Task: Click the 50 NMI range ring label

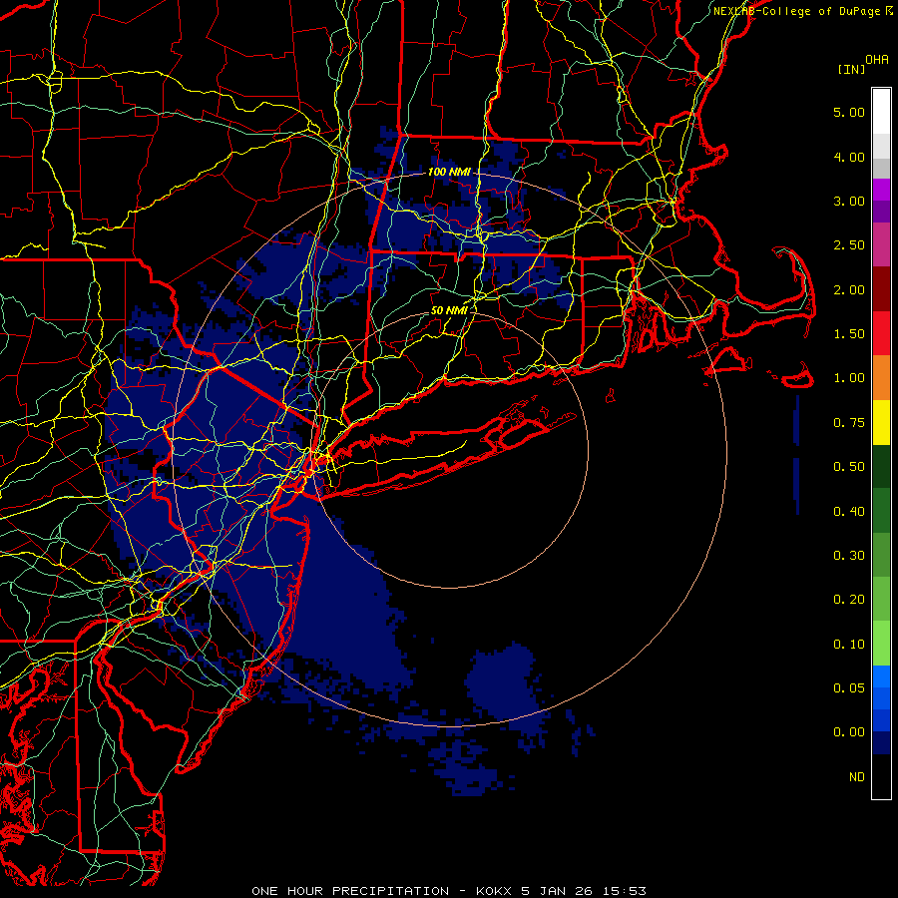Action: [449, 310]
